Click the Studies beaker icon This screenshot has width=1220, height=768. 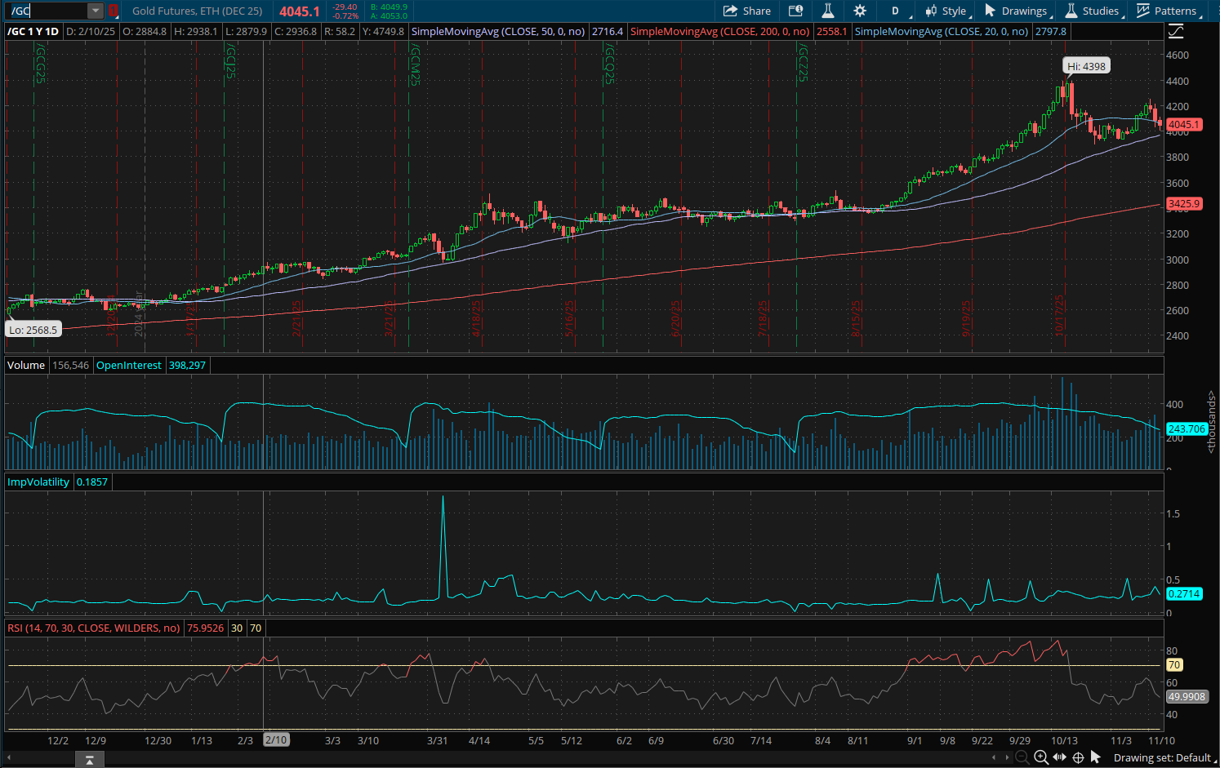point(826,11)
